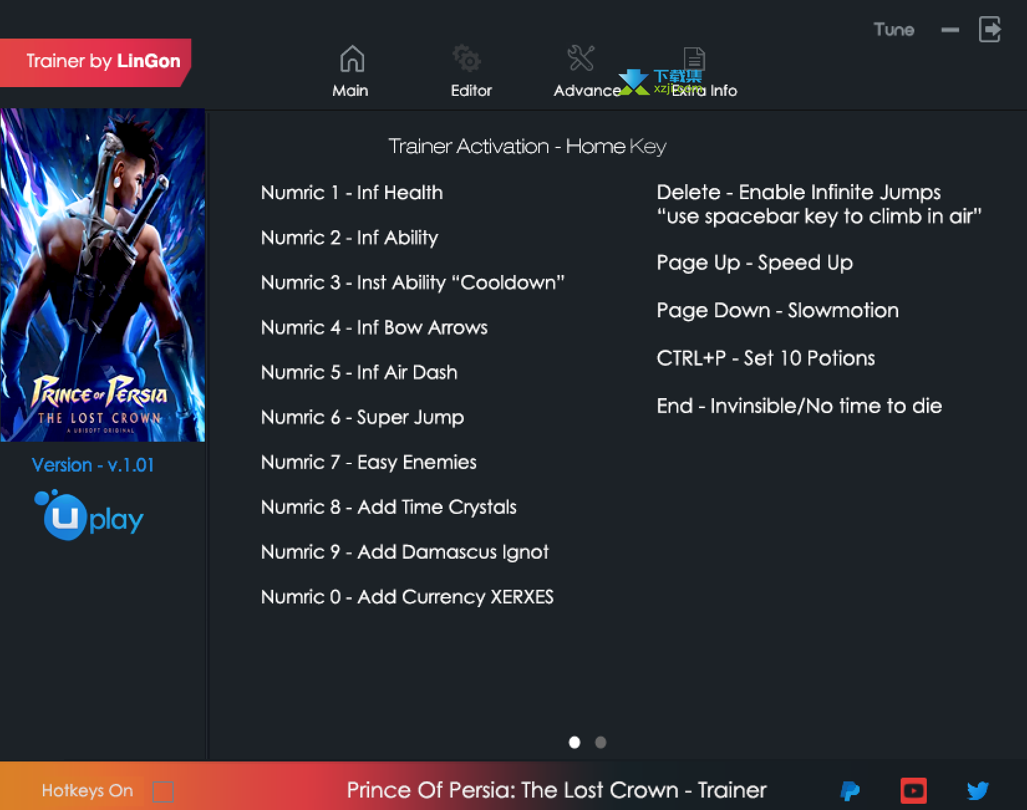The image size is (1027, 810).
Task: Select Numric 5 - Inf Air Dash
Action: (x=359, y=372)
